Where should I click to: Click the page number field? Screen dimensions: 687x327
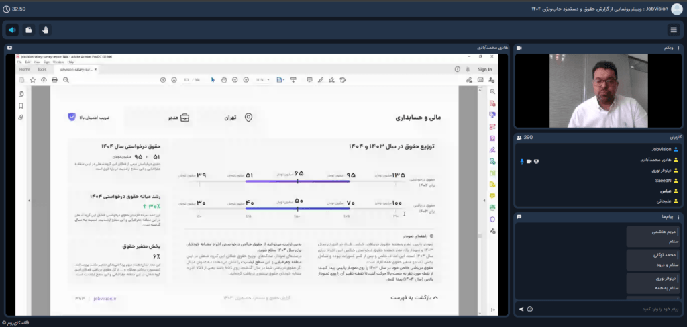click(187, 80)
